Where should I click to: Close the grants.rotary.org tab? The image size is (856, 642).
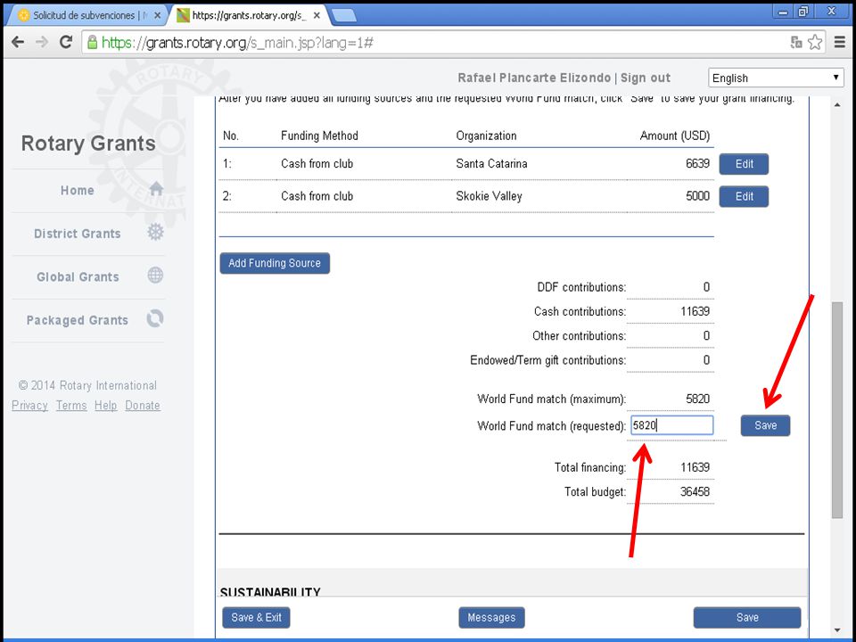tap(317, 16)
